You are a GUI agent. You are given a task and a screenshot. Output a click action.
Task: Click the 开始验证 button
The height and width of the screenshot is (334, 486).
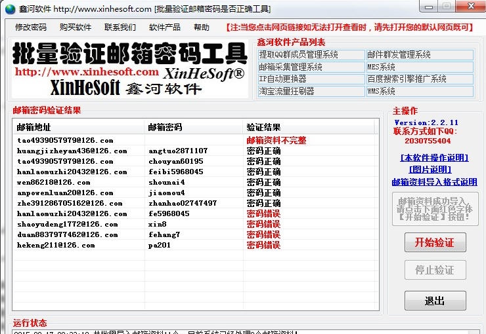click(x=435, y=242)
